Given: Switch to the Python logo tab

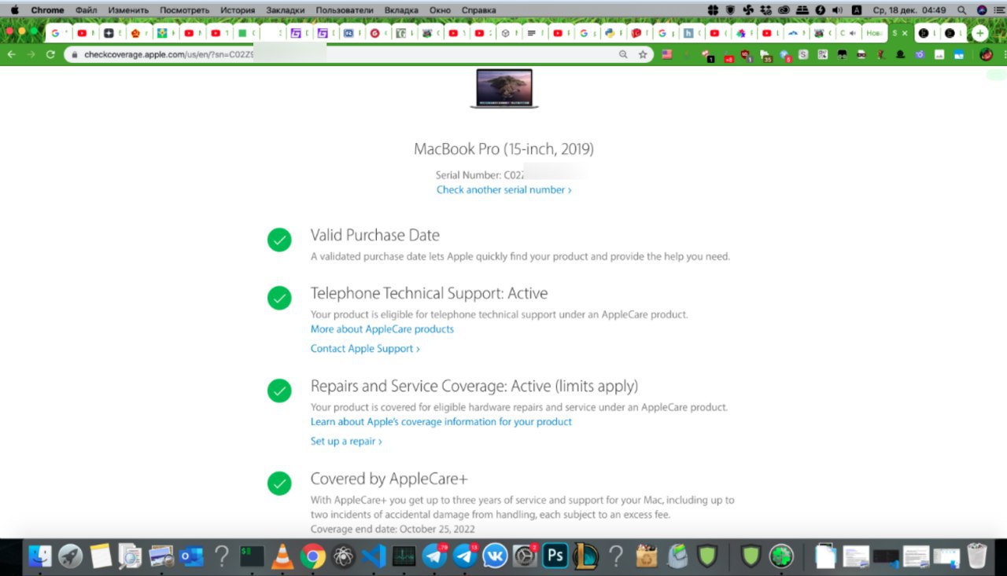Looking at the screenshot, I should [614, 33].
